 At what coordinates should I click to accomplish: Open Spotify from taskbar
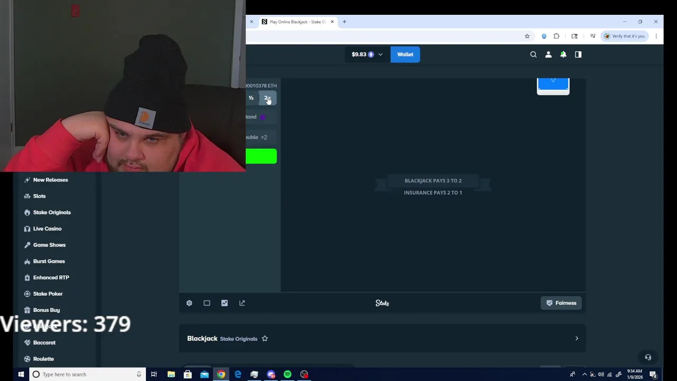pos(287,374)
